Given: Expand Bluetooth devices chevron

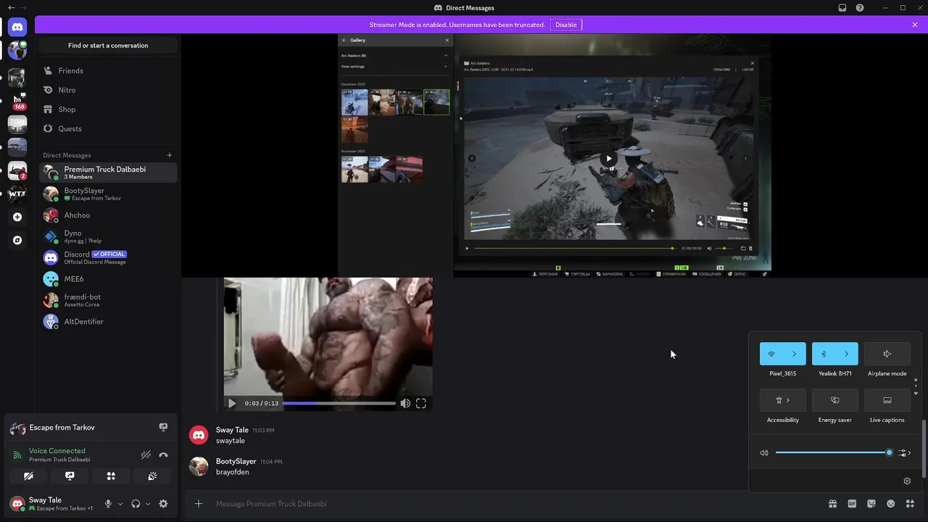Looking at the screenshot, I should 847,354.
